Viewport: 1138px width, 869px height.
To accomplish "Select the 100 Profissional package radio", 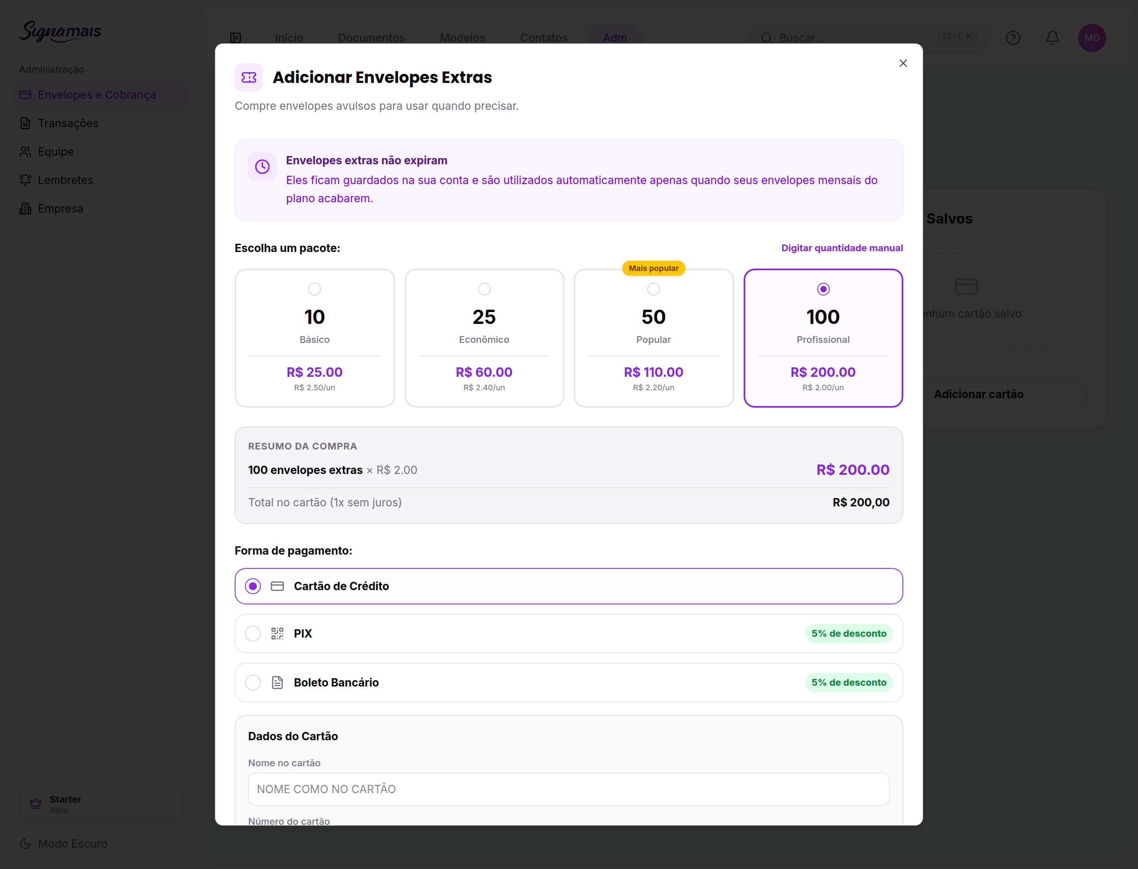I will (823, 289).
